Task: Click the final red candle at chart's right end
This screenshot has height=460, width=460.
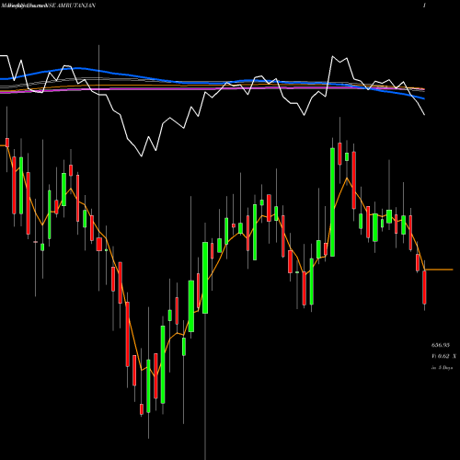Action: point(425,287)
